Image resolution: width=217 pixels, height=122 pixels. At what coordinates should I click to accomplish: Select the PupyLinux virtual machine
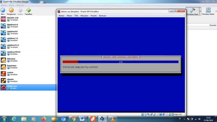(28, 67)
